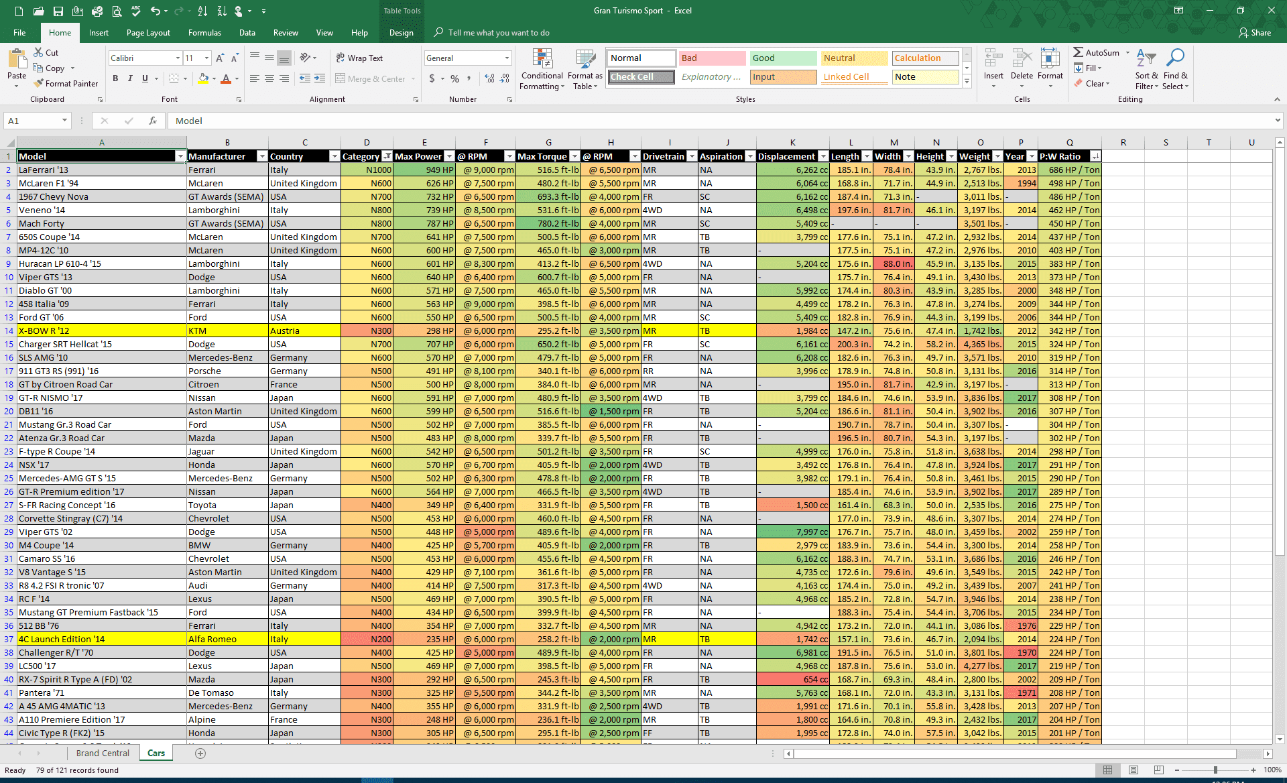The height and width of the screenshot is (783, 1287).
Task: Switch to Page Layout view in status bar
Action: pos(1133,770)
